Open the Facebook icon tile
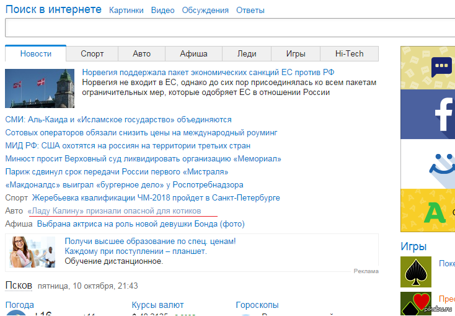The width and height of the screenshot is (455, 316). coord(441,114)
